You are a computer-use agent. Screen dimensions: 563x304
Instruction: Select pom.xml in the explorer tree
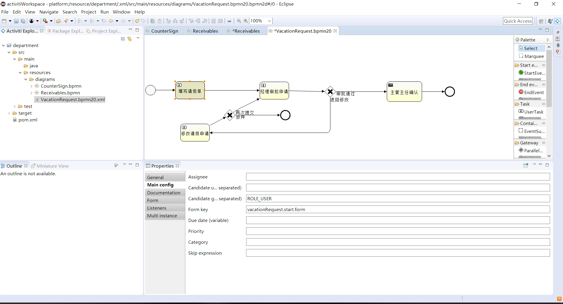(25, 120)
